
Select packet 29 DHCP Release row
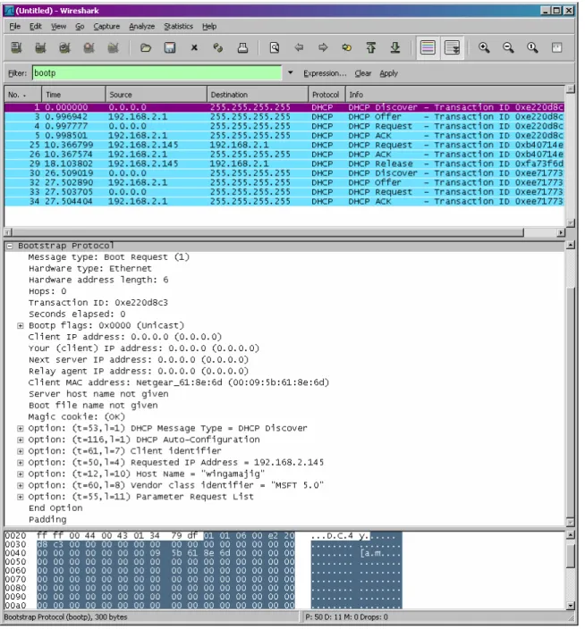click(x=284, y=164)
